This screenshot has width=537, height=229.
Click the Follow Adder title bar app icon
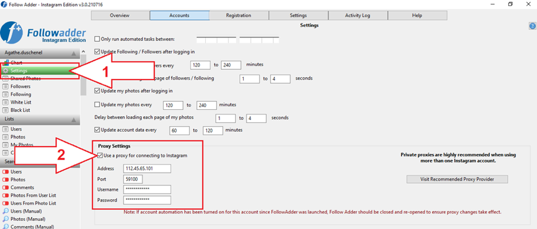4,4
